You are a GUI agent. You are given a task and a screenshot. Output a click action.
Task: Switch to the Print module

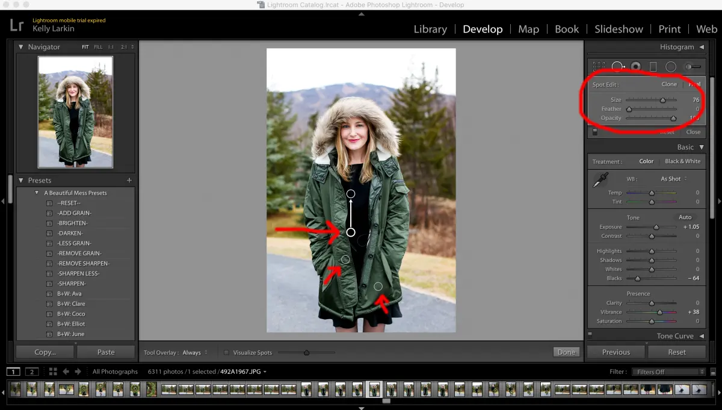tap(670, 29)
